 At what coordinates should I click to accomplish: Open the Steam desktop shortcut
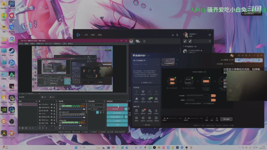tap(12, 52)
